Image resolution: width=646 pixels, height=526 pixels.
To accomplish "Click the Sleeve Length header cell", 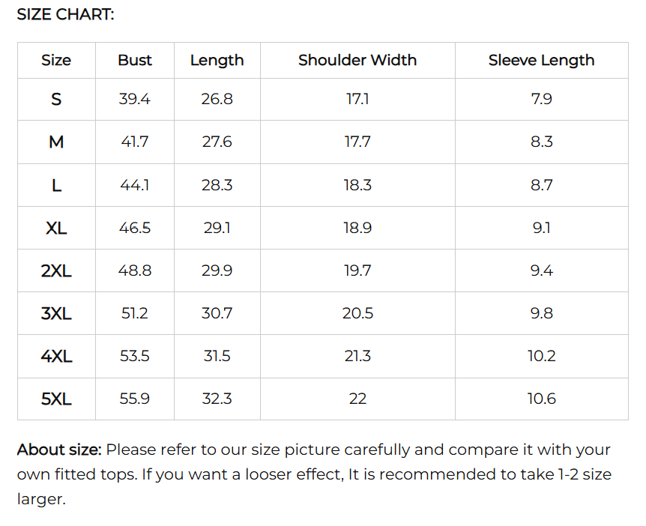I will [x=541, y=61].
